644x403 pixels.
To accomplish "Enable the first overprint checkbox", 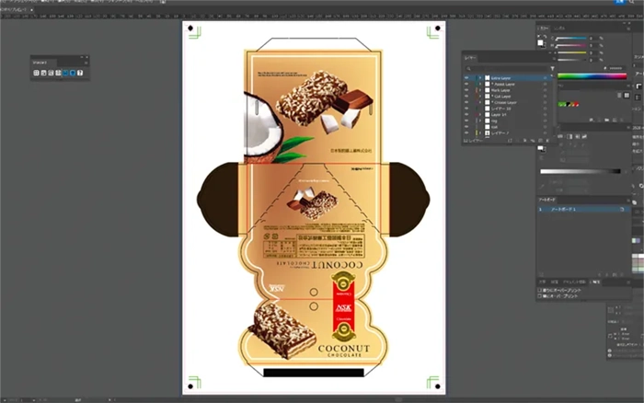I will 540,291.
